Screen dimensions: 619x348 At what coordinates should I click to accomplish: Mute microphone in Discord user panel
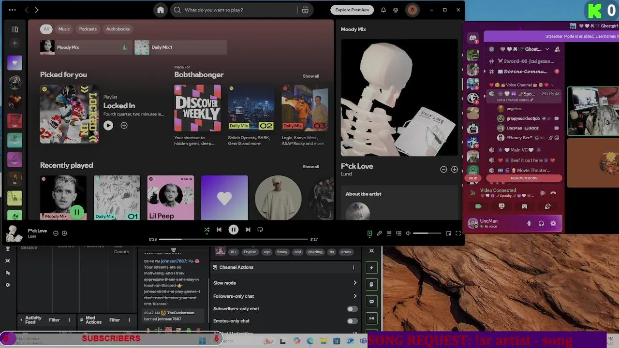click(529, 223)
